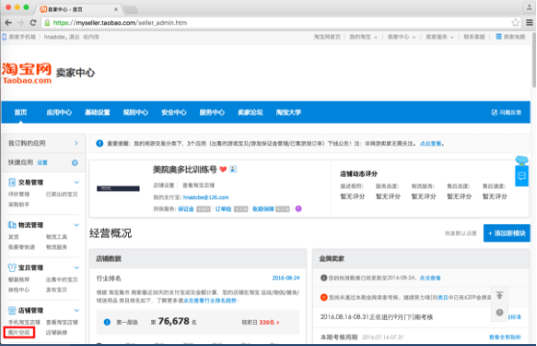Select the 首页 navigation tab

pyautogui.click(x=20, y=112)
